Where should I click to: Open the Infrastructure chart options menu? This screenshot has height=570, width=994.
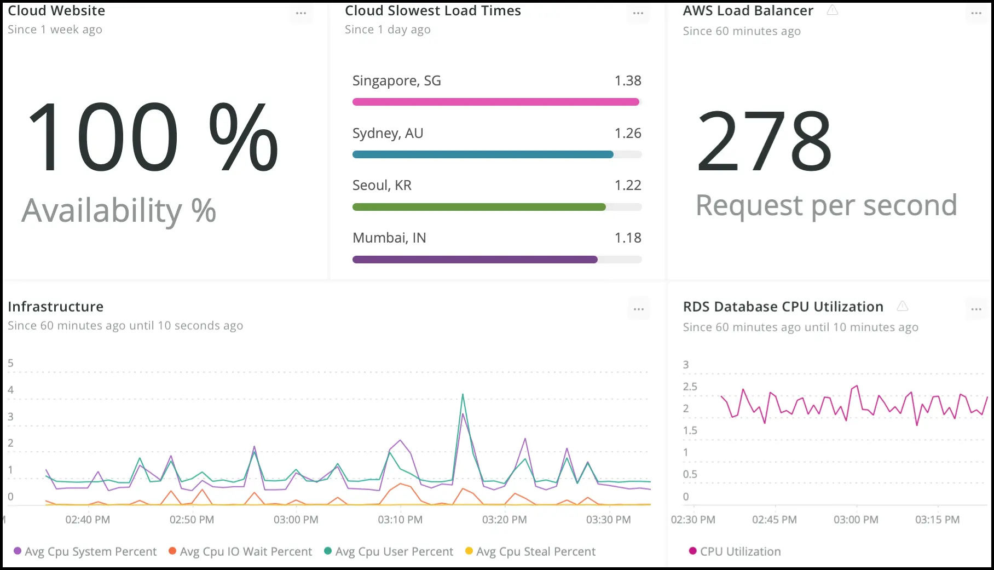(x=638, y=308)
